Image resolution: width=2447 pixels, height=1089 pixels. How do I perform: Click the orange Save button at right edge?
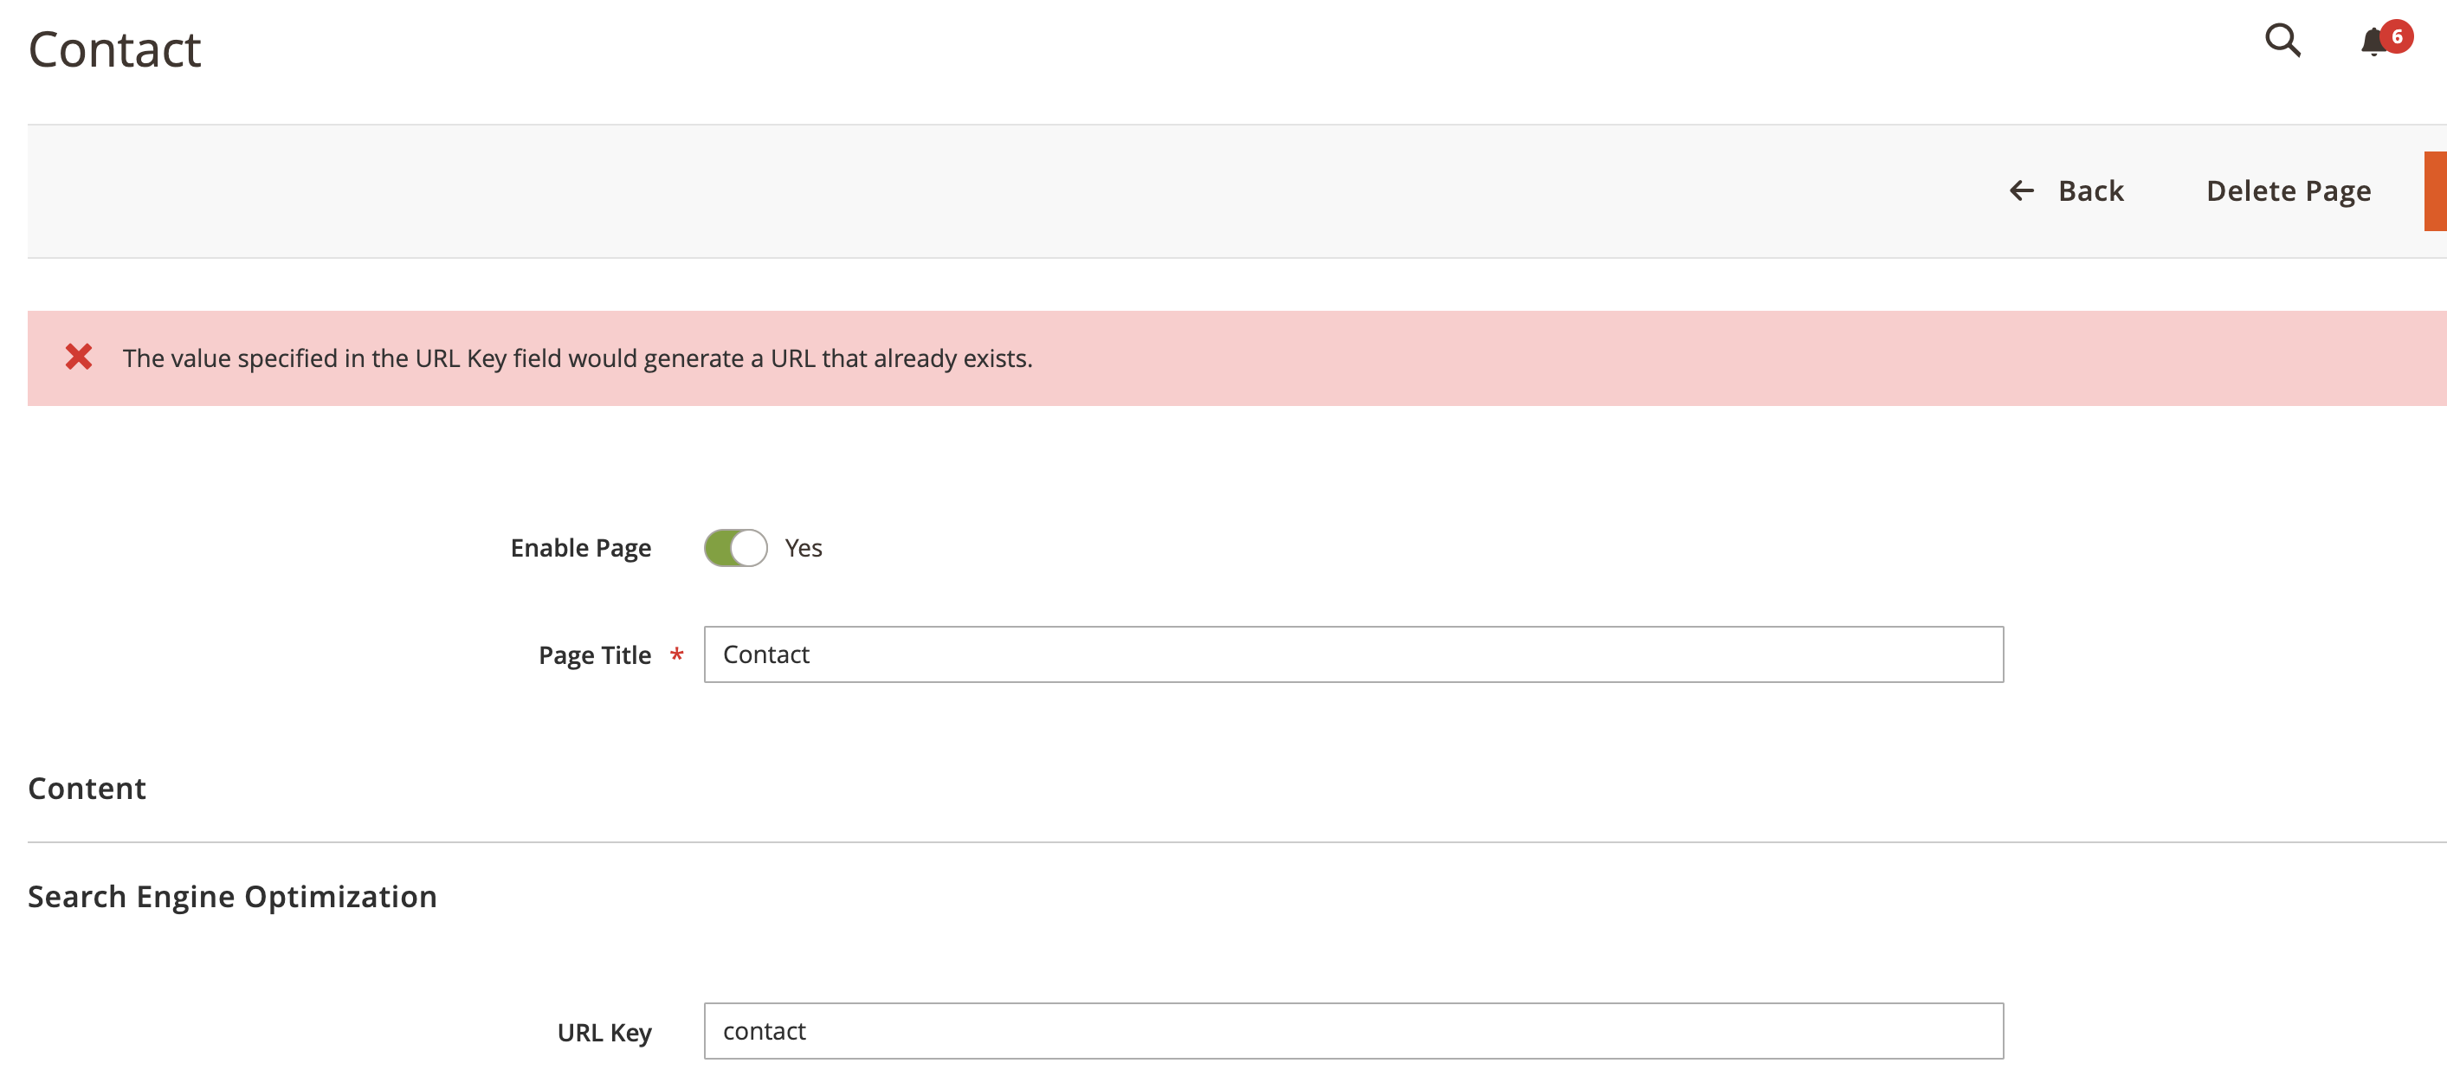click(2437, 190)
